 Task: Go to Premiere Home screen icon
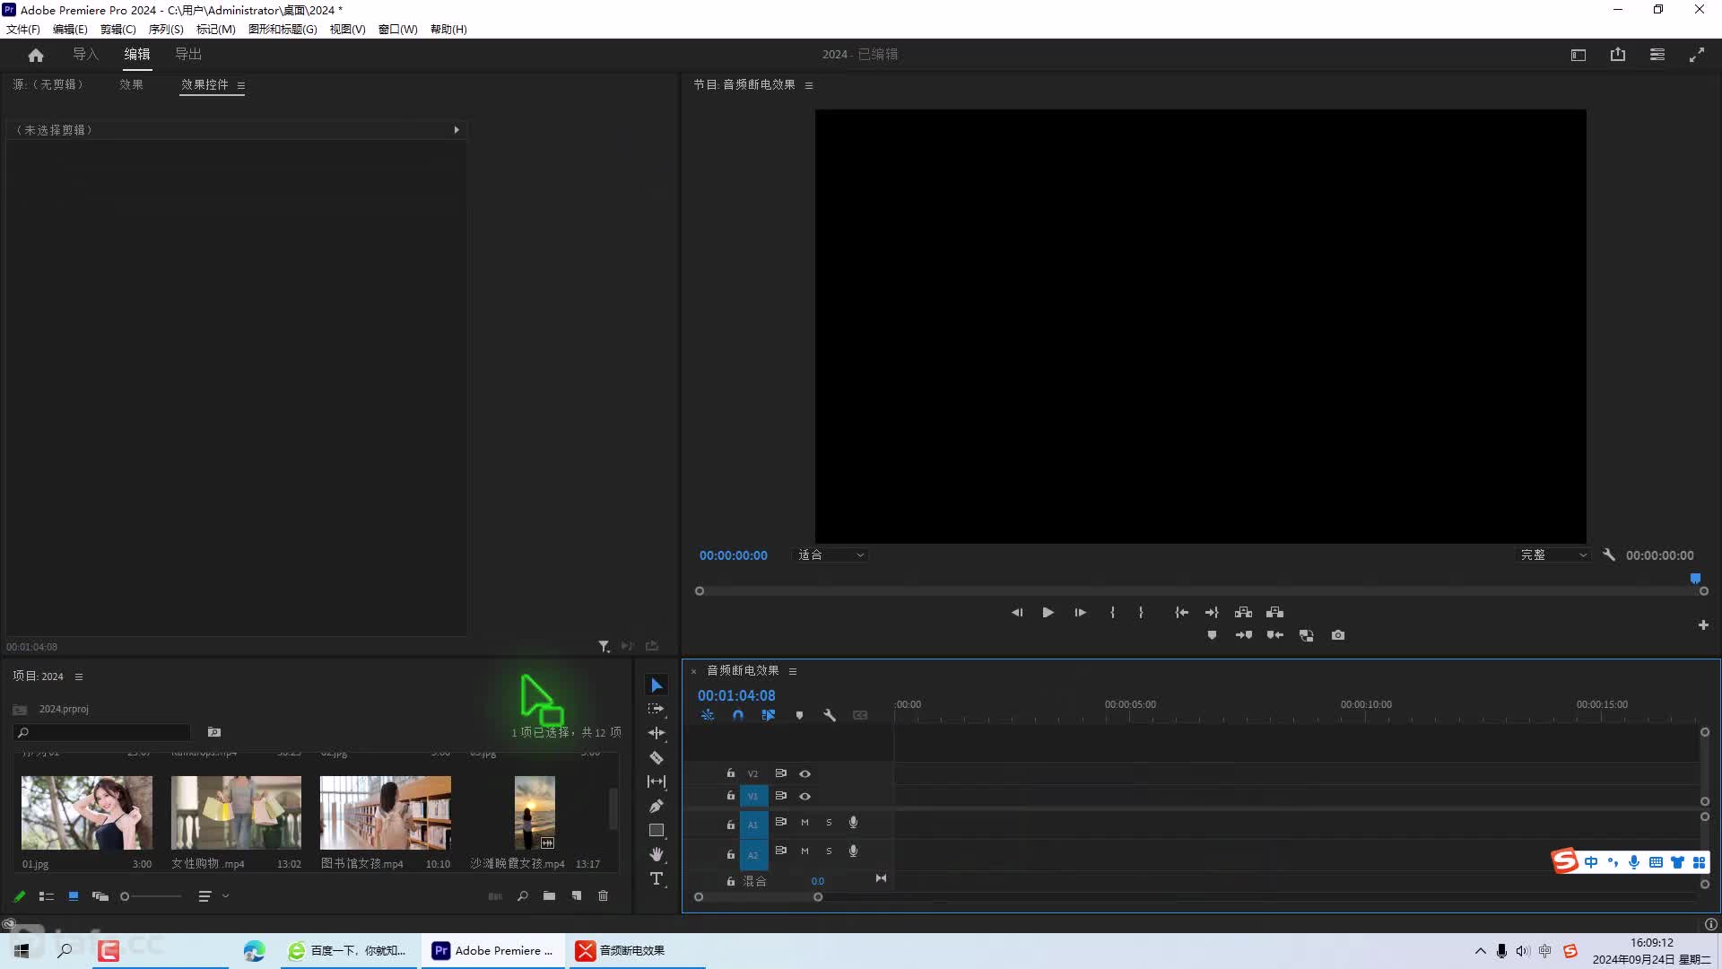click(36, 56)
